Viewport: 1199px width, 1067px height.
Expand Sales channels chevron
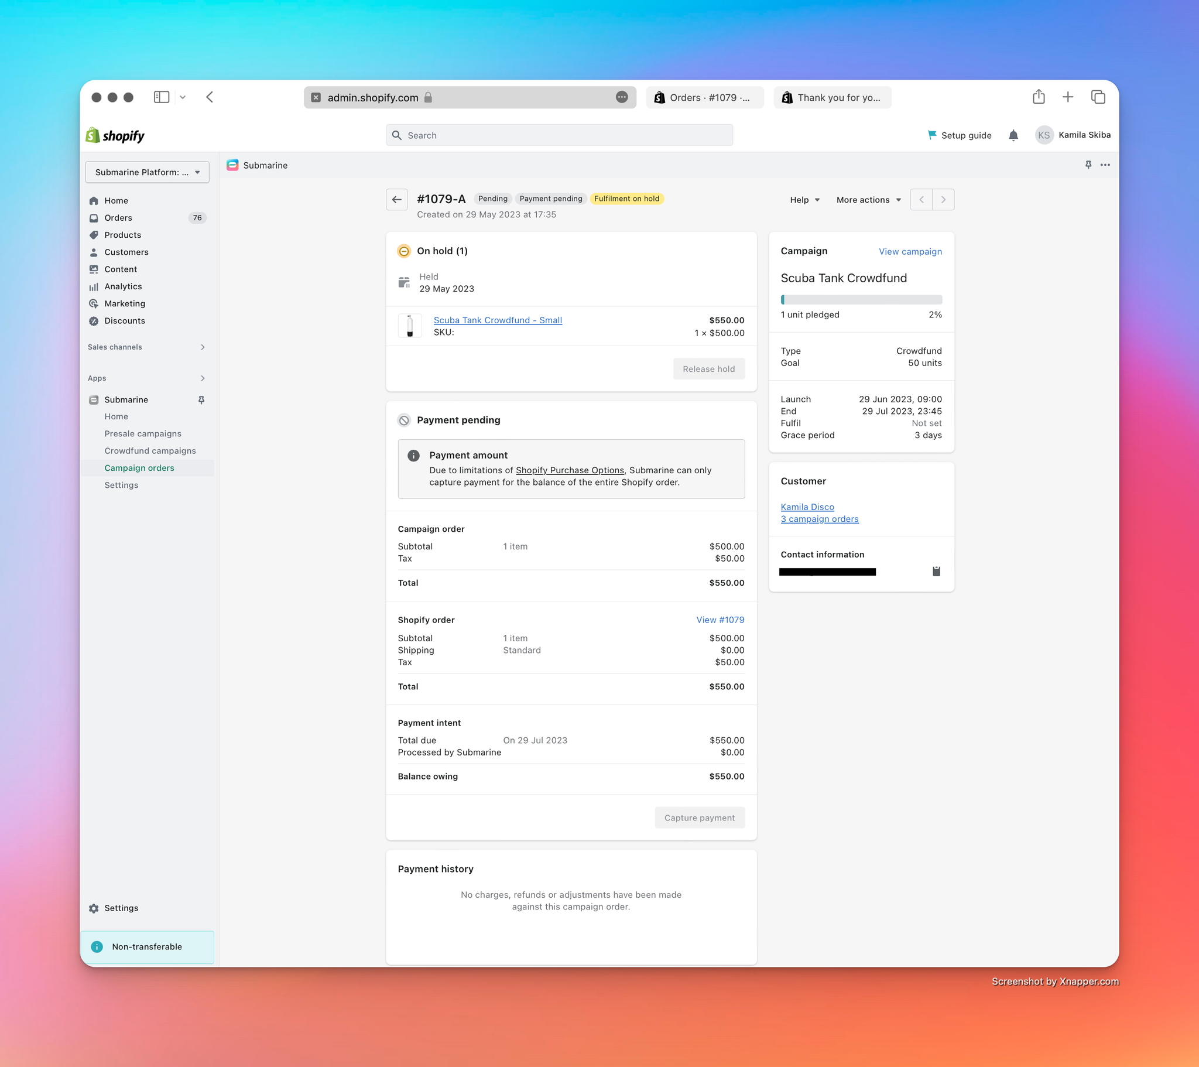point(203,347)
